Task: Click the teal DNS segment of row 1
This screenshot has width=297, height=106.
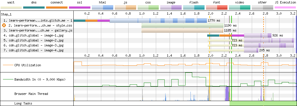Action: tap(80, 20)
